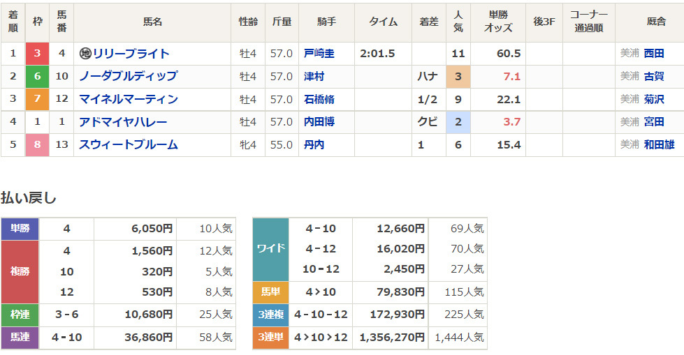The width and height of the screenshot is (684, 355).
Task: Open jockey profile 丹内
Action: point(314,145)
